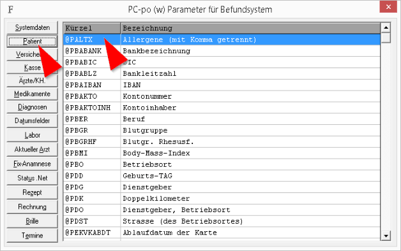Open the Ärzte/KH. category
The image size is (401, 251).
pos(32,81)
